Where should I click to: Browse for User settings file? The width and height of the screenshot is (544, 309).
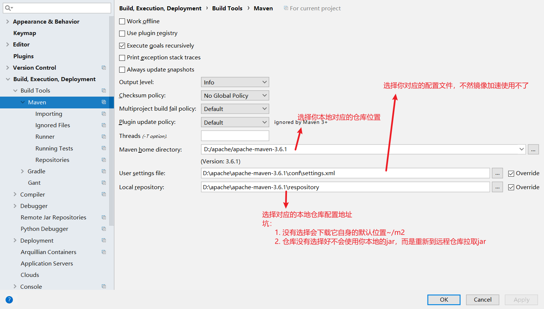tap(497, 173)
